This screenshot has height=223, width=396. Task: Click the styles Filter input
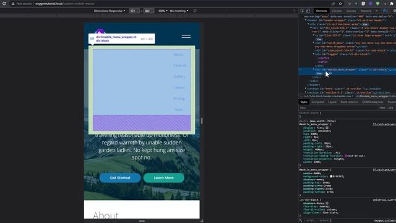338,108
